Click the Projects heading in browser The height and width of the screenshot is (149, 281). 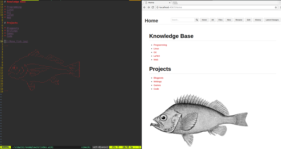160,69
